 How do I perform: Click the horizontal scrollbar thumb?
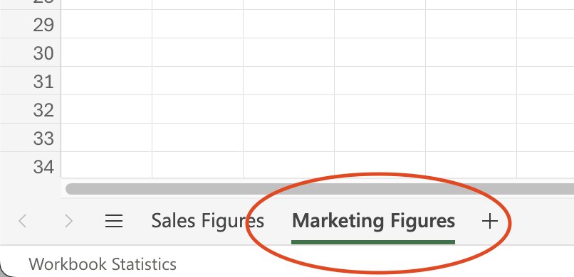point(320,189)
